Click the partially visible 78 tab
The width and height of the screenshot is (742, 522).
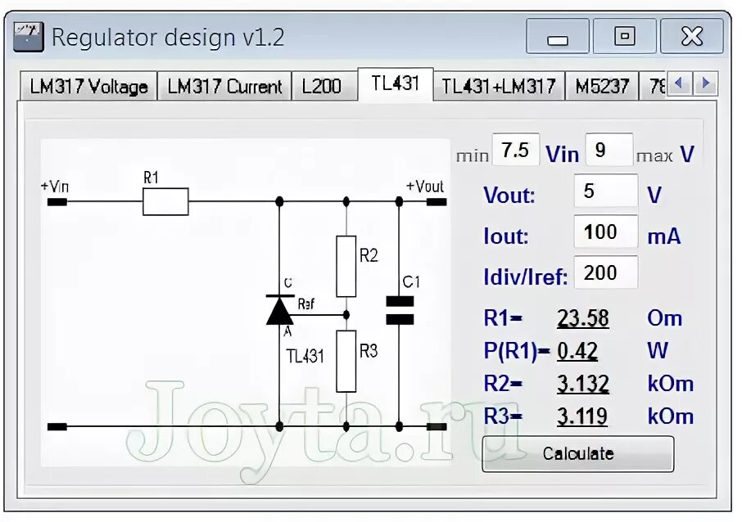[x=654, y=87]
